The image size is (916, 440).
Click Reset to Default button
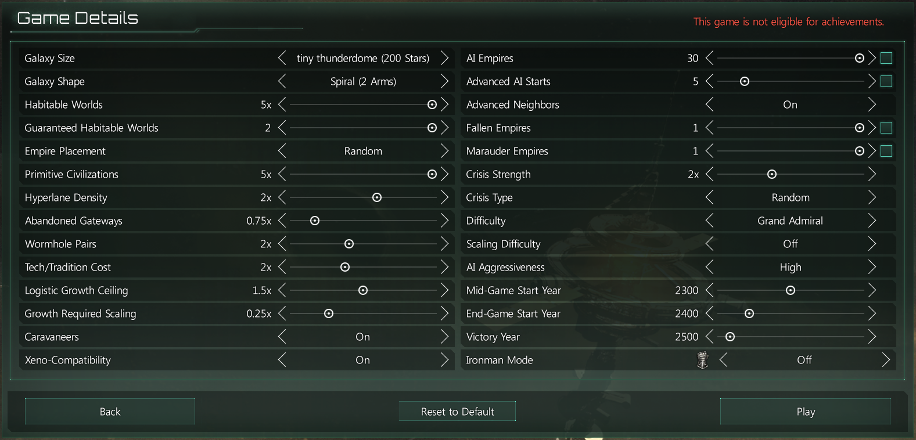[x=457, y=412]
